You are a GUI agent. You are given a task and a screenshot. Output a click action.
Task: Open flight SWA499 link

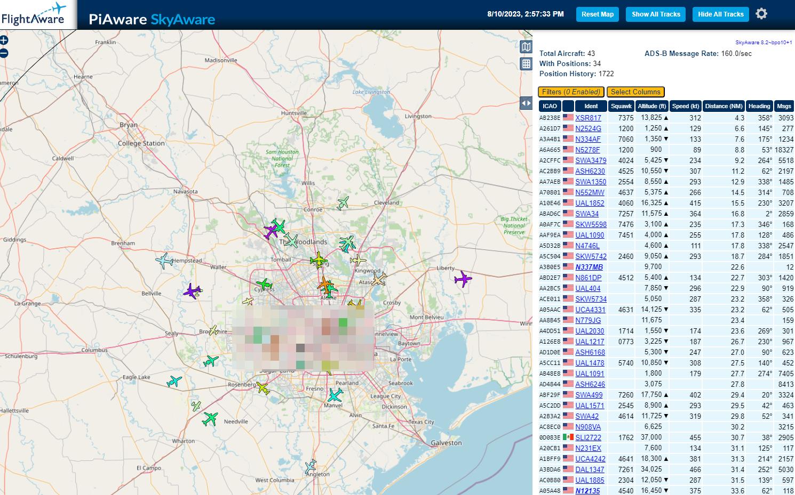589,395
